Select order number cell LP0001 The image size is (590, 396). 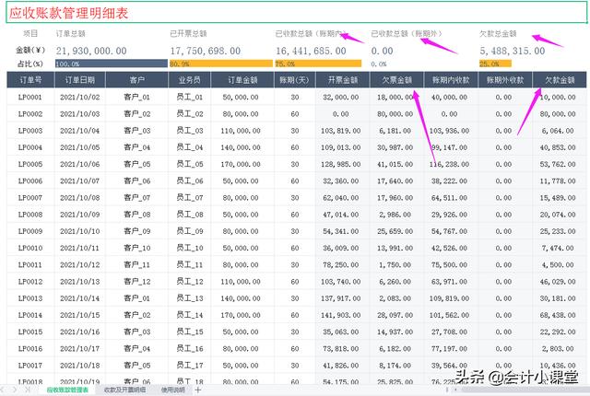[x=30, y=97]
